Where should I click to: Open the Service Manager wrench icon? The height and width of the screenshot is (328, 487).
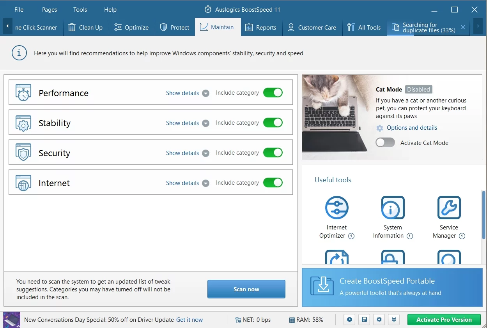tap(449, 208)
